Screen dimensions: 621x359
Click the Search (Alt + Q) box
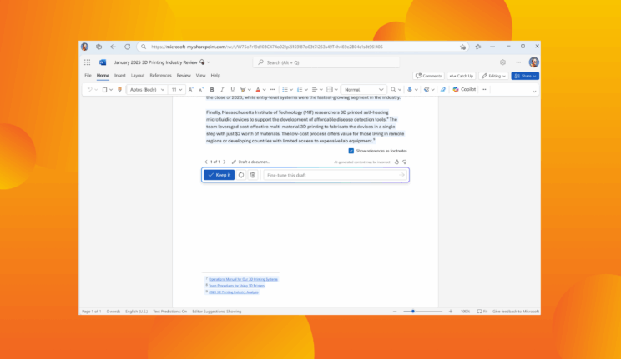326,62
